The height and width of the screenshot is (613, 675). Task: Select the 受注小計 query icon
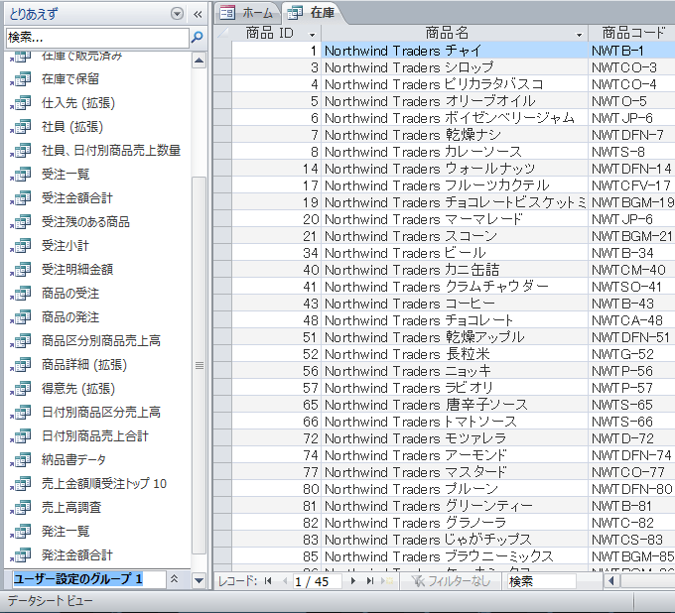pyautogui.click(x=21, y=246)
